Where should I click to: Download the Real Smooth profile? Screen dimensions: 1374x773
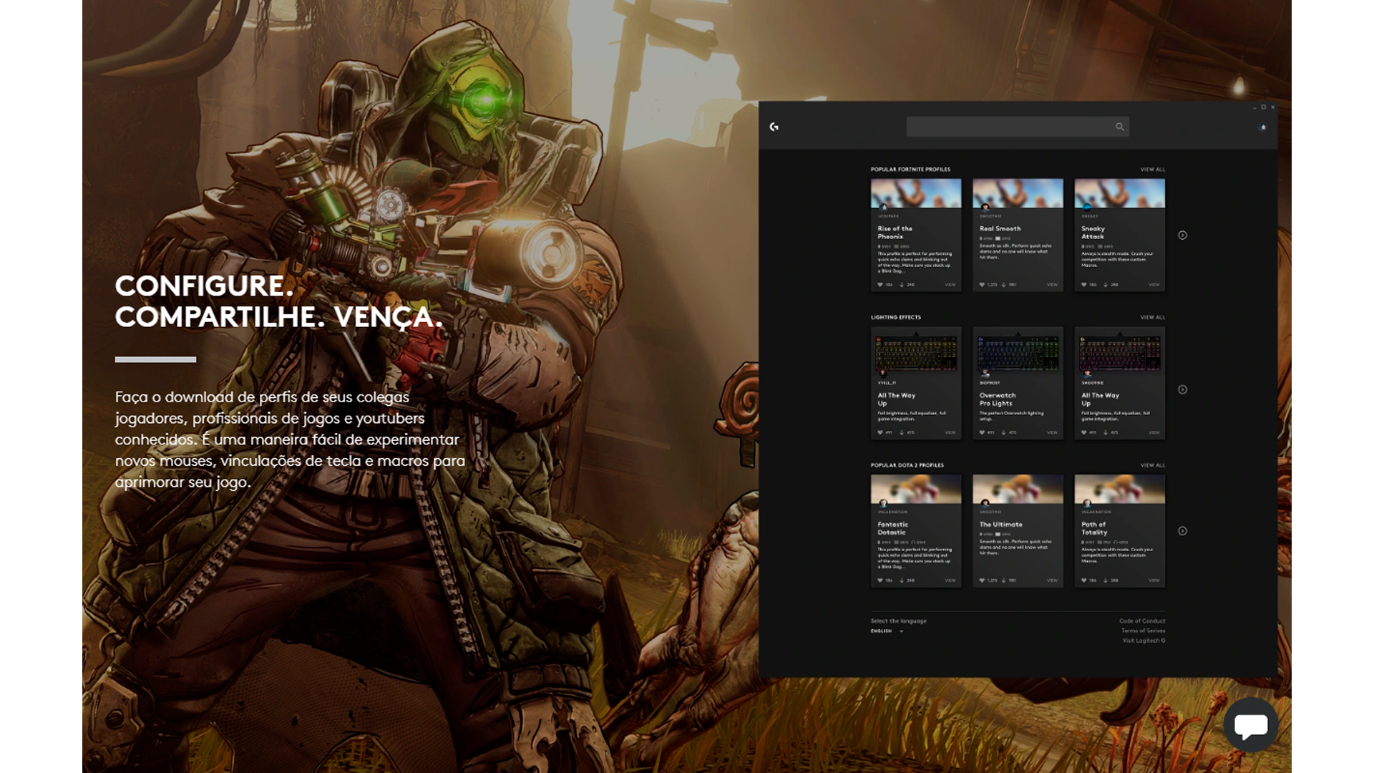coord(1004,285)
